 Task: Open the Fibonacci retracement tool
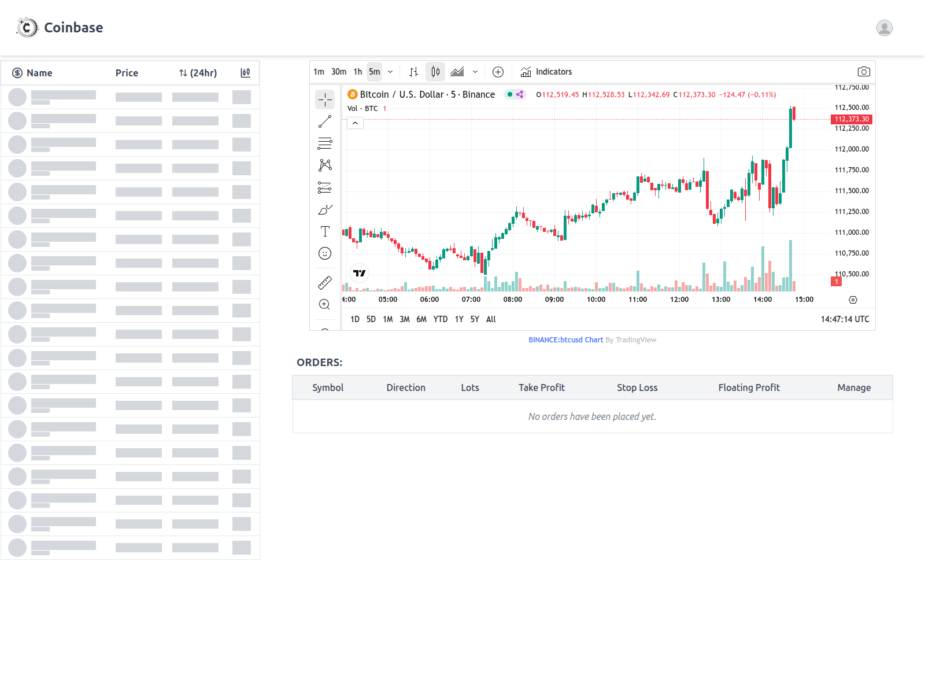tap(325, 143)
